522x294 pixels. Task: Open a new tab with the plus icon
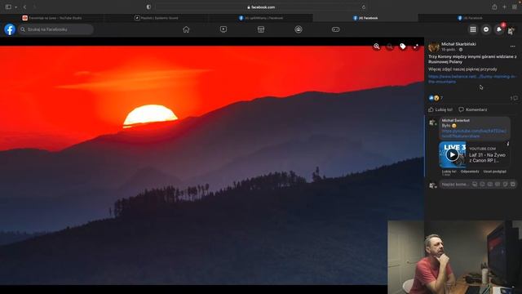pos(504,7)
